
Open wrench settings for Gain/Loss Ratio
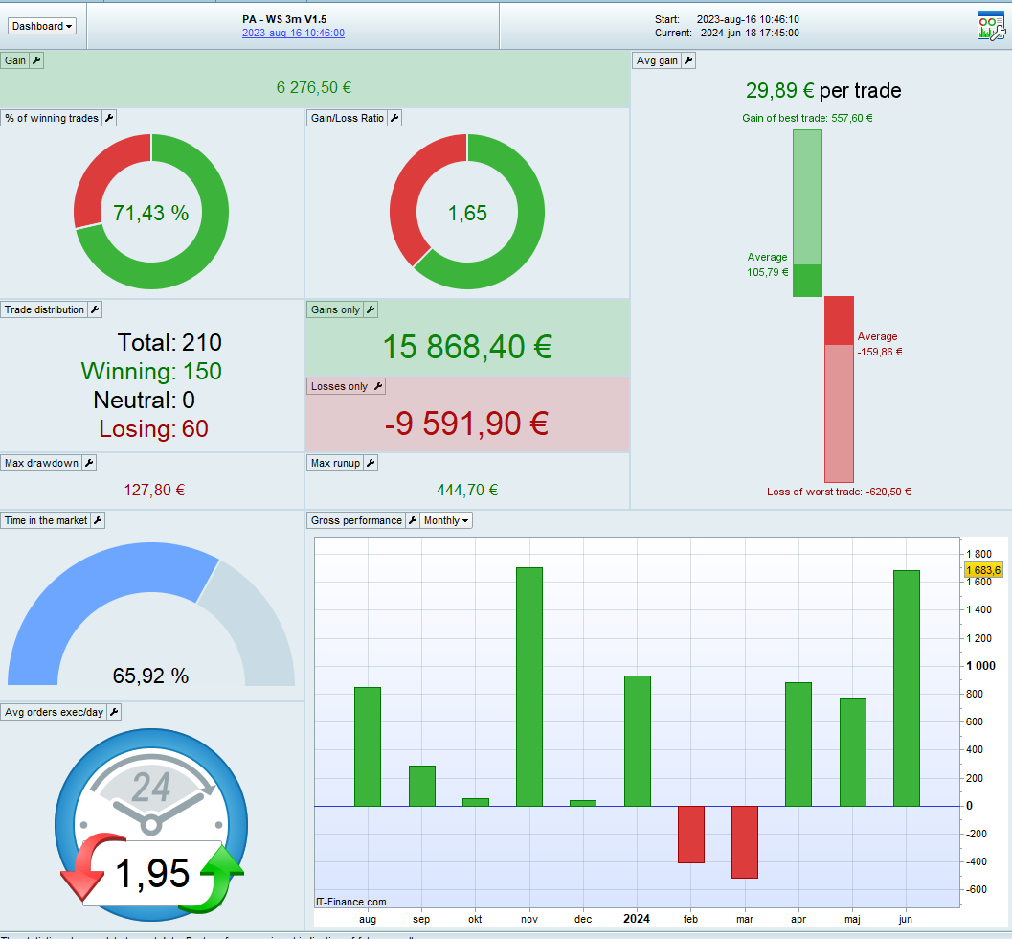point(394,118)
